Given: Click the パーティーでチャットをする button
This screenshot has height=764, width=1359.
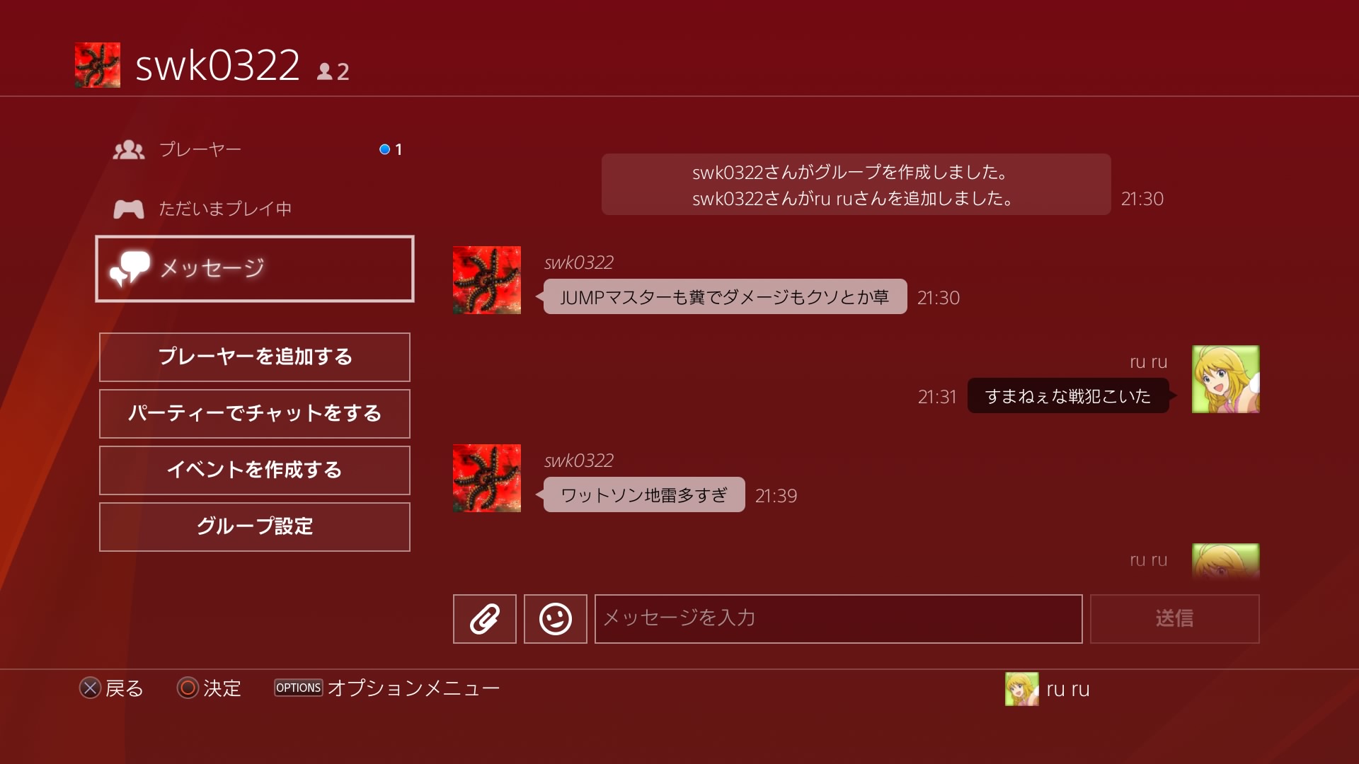Looking at the screenshot, I should 255,414.
